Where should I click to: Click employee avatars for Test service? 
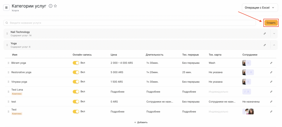(x=248, y=112)
